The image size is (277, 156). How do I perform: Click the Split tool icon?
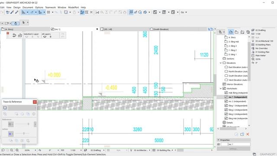pos(97,12)
